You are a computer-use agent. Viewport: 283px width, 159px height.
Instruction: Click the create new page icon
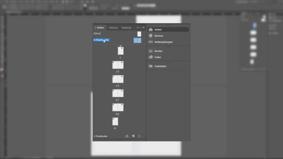tap(133, 136)
